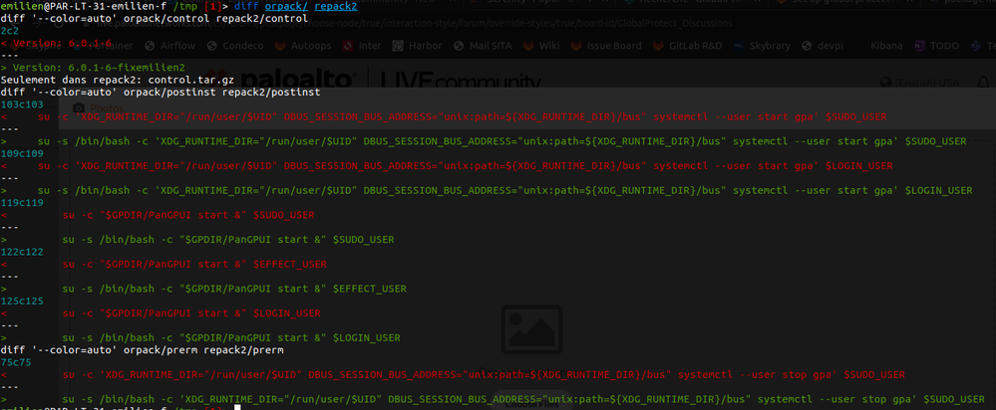Viewport: 996px width, 410px height.
Task: Open the TODO OneNote bookmark
Action: coord(938,46)
